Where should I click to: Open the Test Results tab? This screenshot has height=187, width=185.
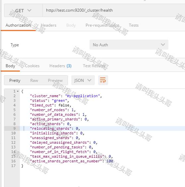point(94,66)
